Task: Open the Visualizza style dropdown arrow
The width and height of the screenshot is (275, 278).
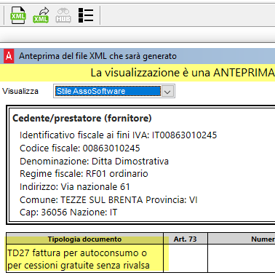Action: pos(167,91)
